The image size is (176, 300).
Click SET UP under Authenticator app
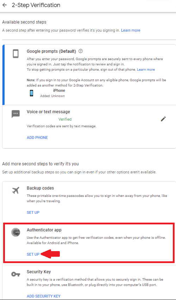[33, 254]
